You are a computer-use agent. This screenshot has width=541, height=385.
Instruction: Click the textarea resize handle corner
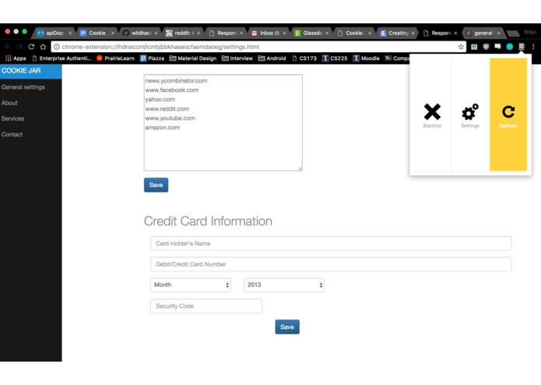point(300,168)
